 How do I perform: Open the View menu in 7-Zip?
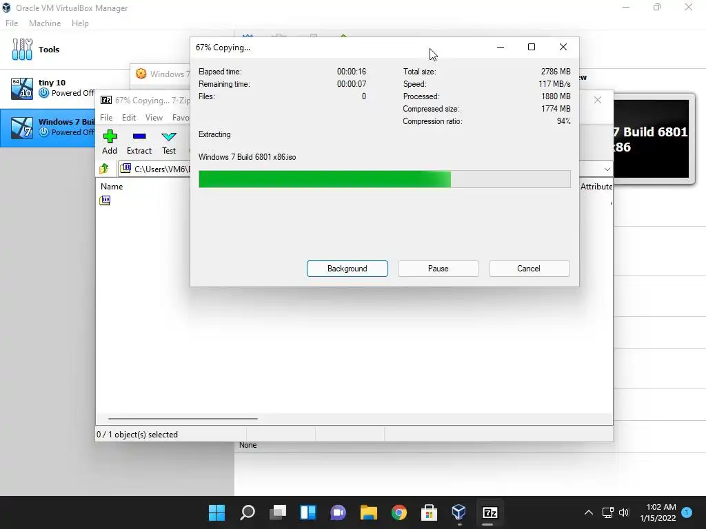(154, 117)
